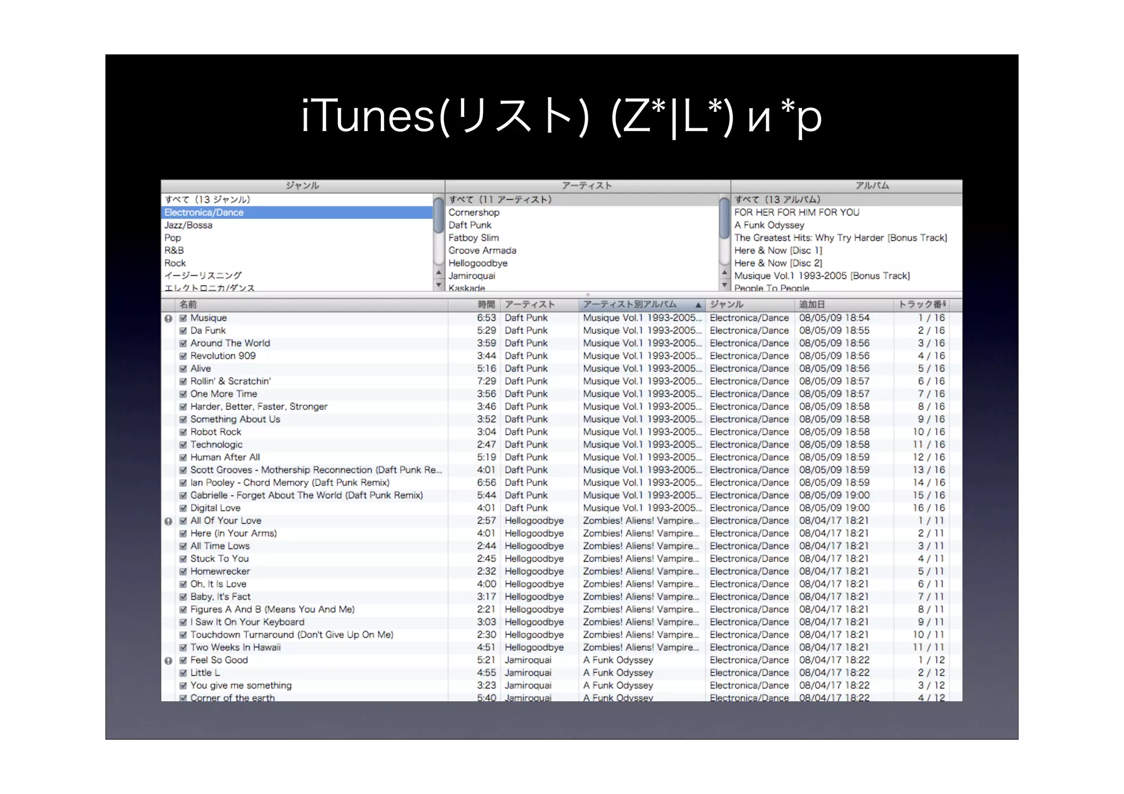Sort tracks by 名前 column header
The width and height of the screenshot is (1124, 794).
click(188, 305)
